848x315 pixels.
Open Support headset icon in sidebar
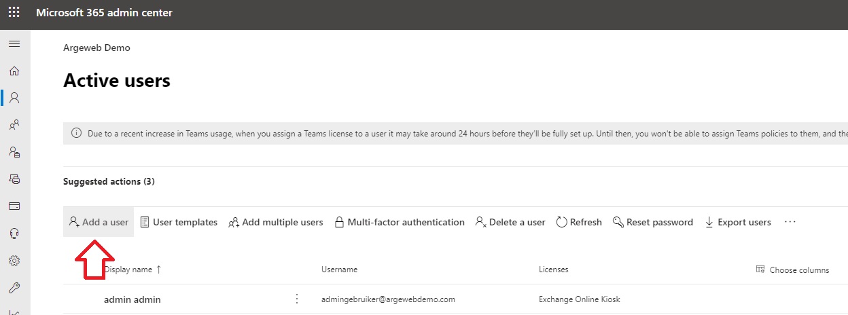14,234
